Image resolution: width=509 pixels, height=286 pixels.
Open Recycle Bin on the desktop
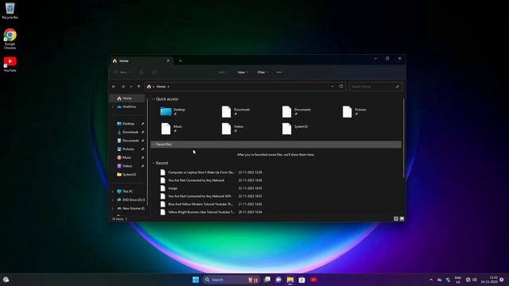tap(10, 10)
